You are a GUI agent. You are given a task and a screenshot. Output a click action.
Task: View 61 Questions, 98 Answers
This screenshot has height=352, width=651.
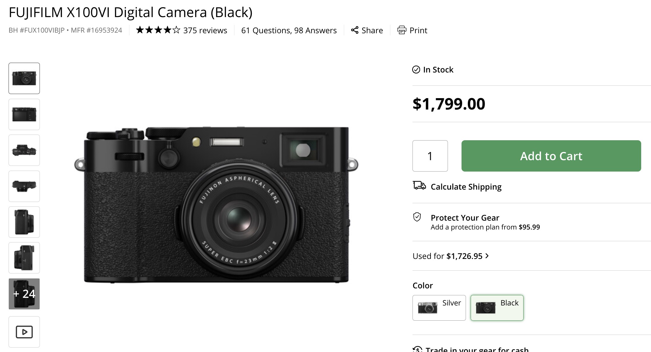point(288,30)
